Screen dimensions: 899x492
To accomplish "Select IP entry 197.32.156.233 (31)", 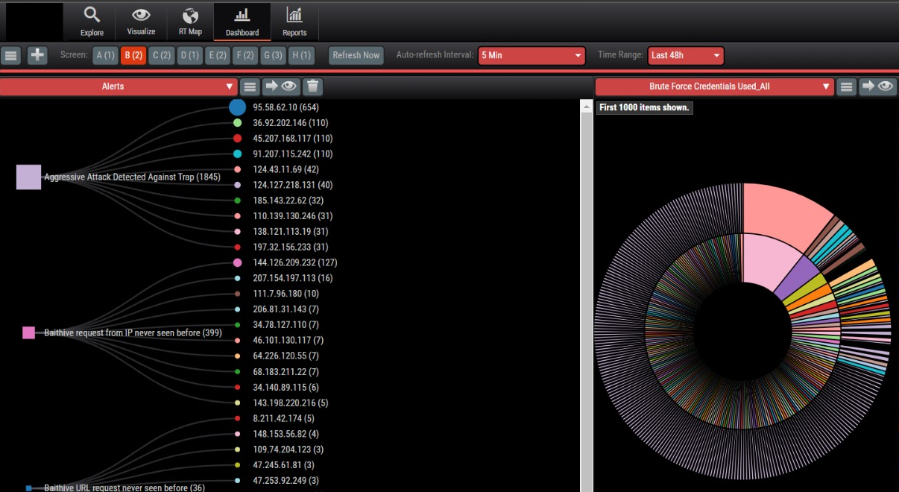I will 290,247.
